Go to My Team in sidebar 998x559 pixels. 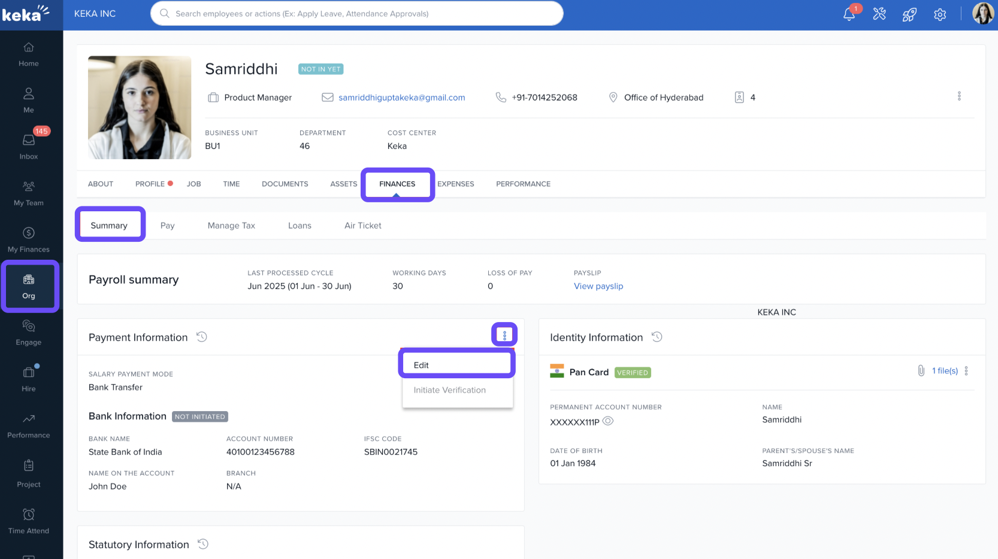[29, 193]
